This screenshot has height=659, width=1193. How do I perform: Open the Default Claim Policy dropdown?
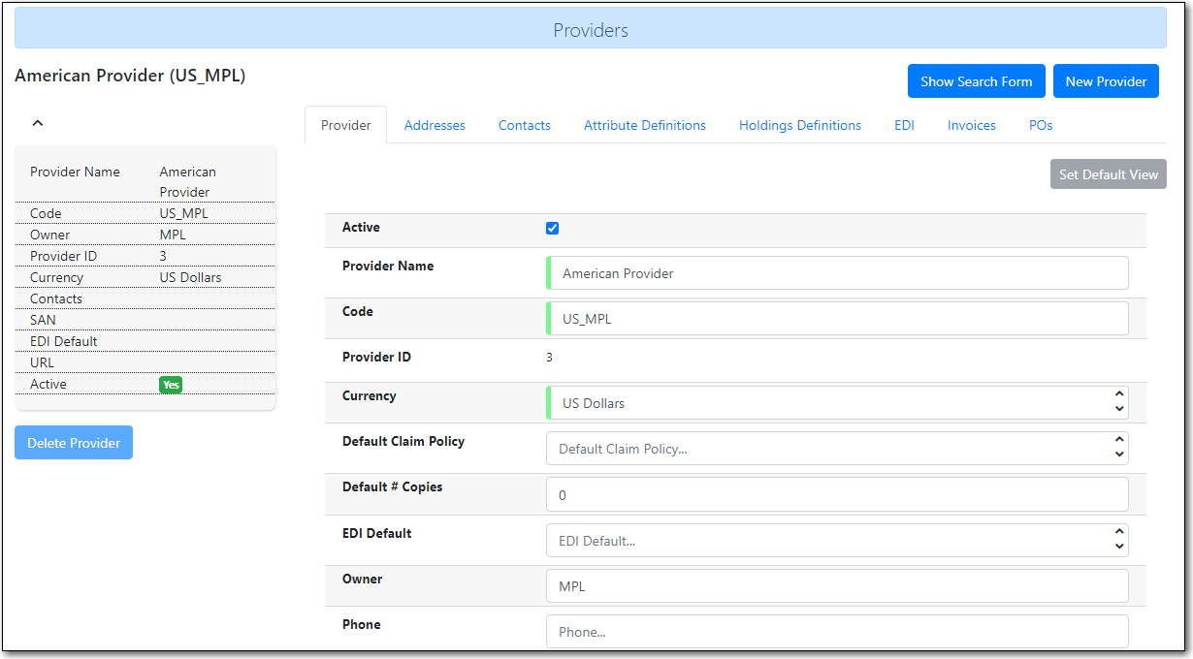pyautogui.click(x=837, y=449)
